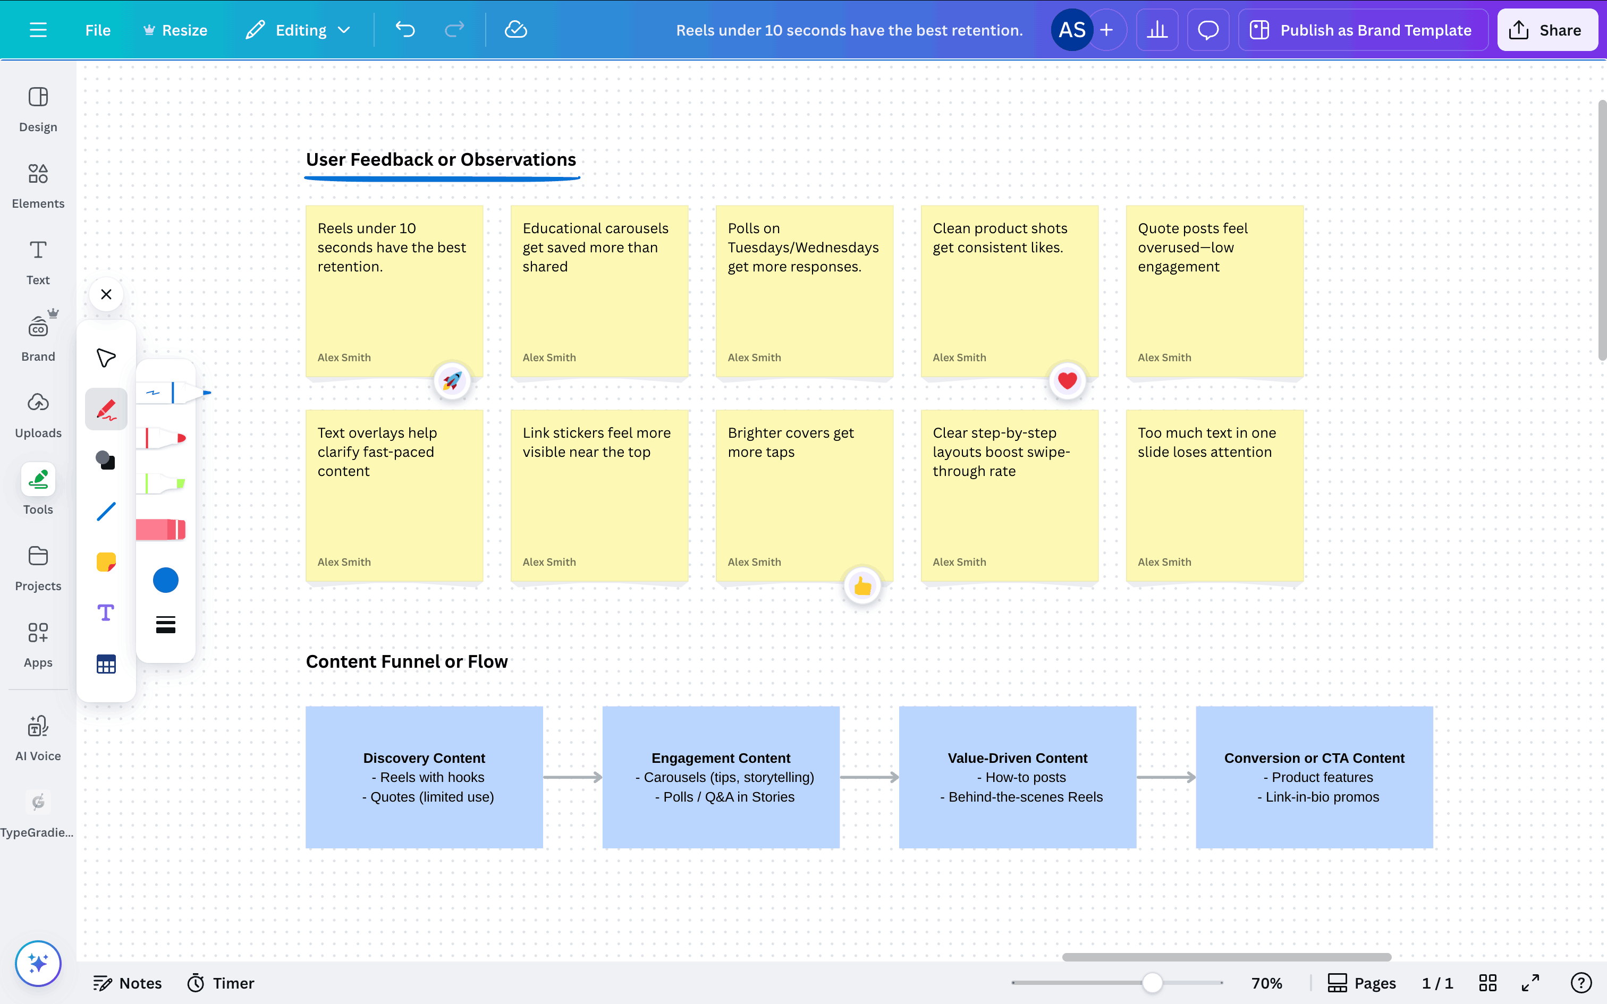Select the red marker pen

click(x=165, y=438)
